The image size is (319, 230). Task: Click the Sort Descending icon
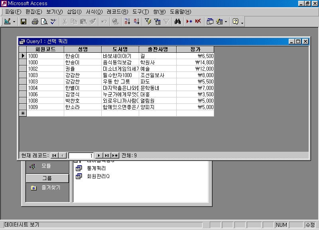[x=136, y=22]
